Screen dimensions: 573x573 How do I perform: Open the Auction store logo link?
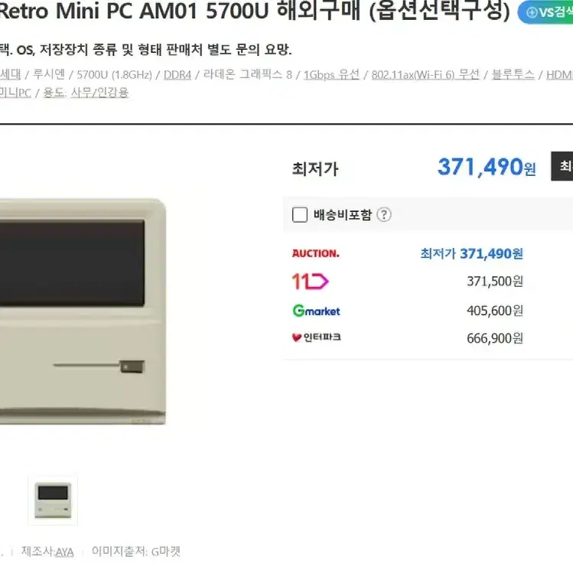316,253
